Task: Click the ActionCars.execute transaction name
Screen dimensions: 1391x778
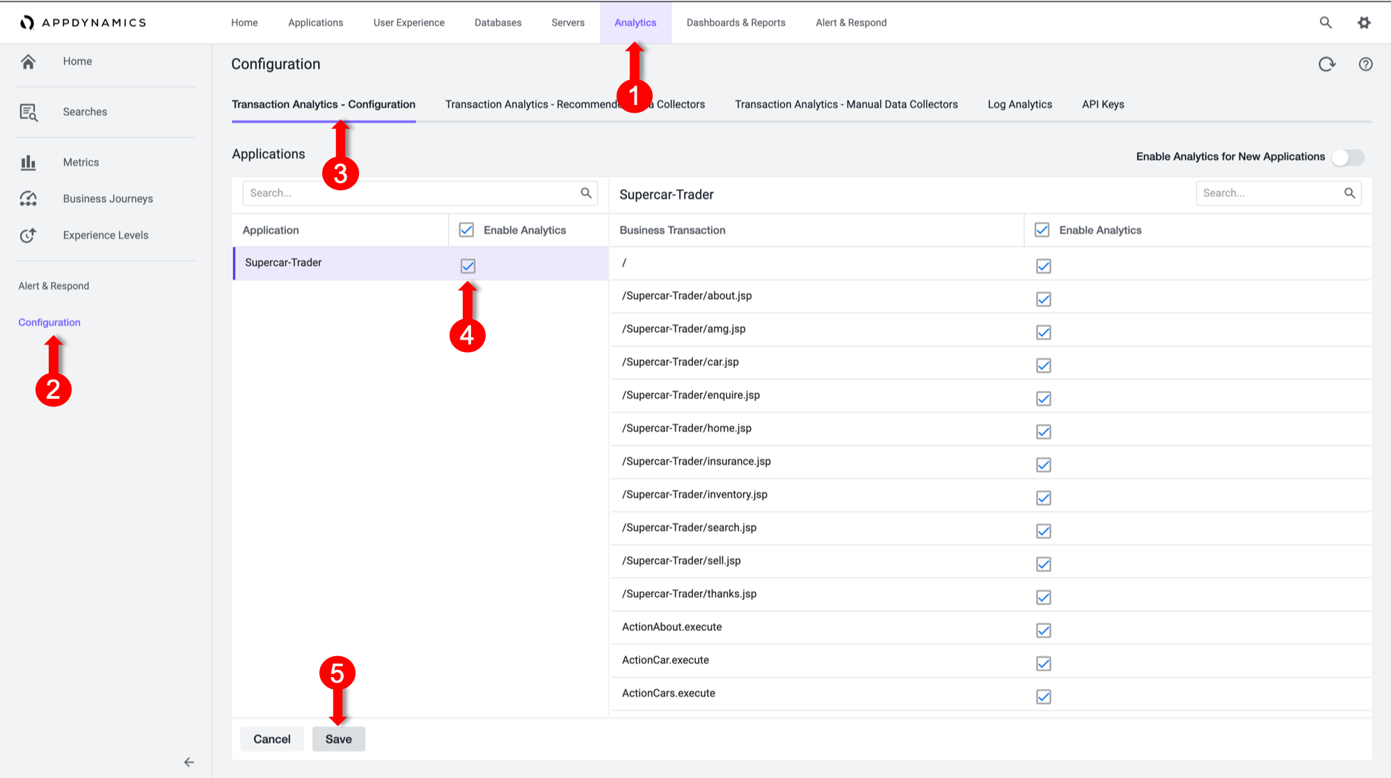Action: click(669, 693)
